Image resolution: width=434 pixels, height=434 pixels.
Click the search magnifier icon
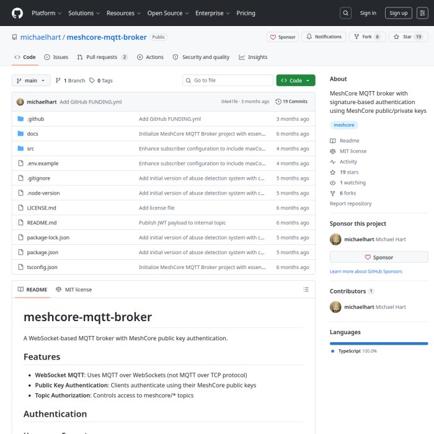point(346,13)
